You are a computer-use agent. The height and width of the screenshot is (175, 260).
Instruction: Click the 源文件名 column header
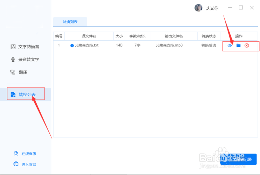click(x=89, y=36)
